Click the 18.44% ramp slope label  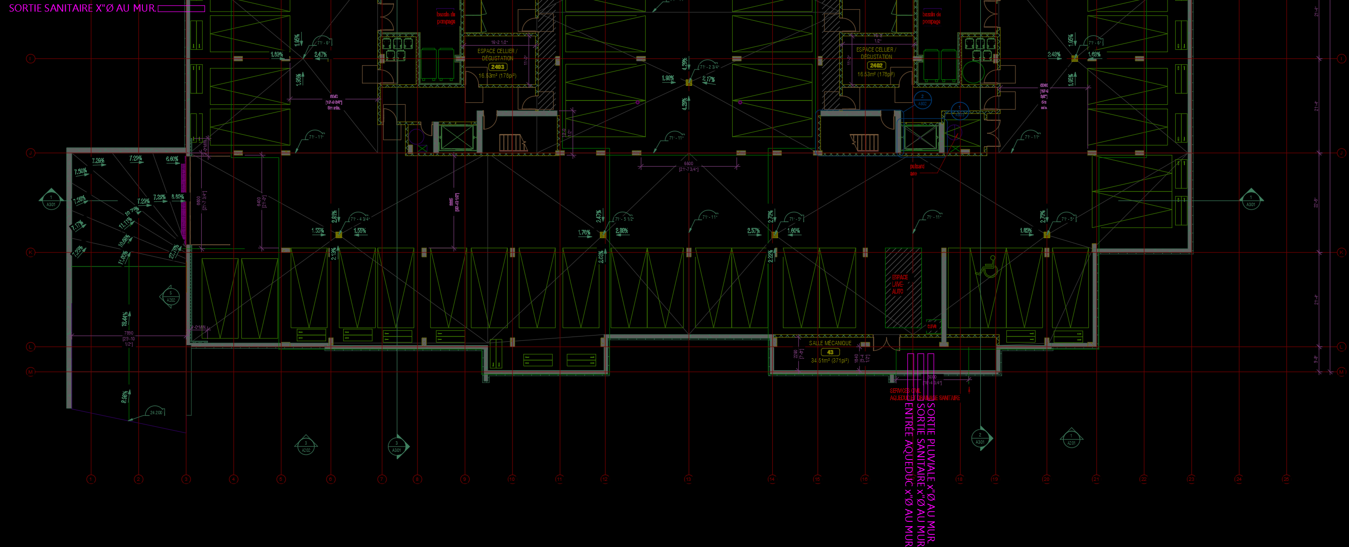(125, 318)
